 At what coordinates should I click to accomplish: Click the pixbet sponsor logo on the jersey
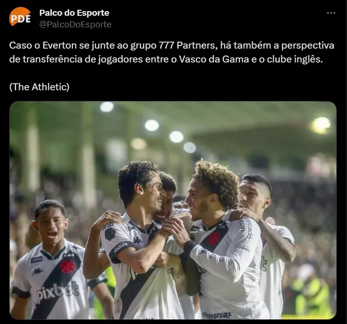click(57, 292)
